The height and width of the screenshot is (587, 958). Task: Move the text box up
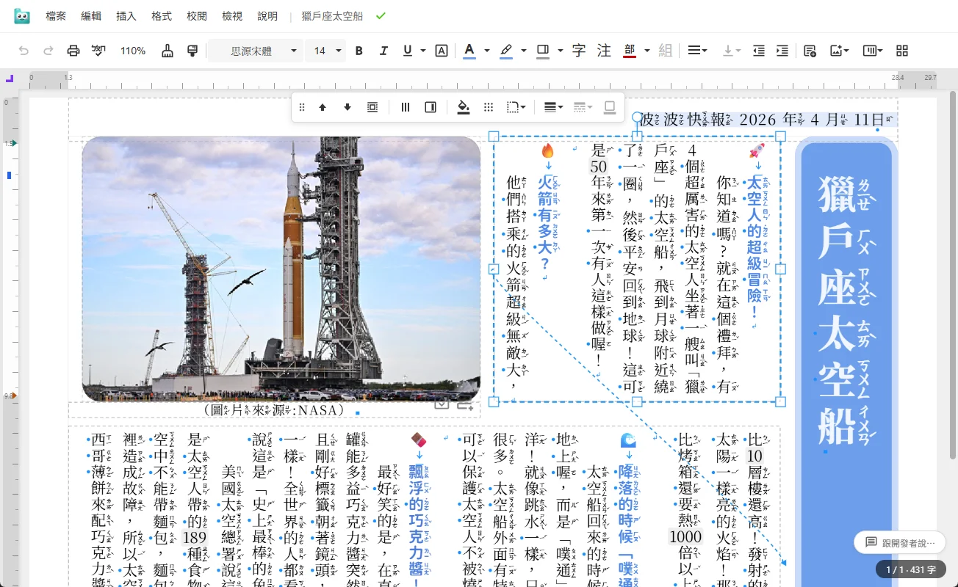(323, 107)
